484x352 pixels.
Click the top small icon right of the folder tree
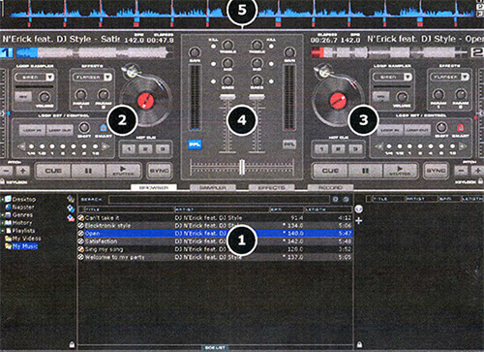pyautogui.click(x=71, y=199)
